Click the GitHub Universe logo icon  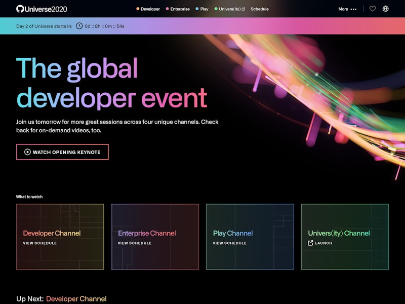(x=19, y=9)
